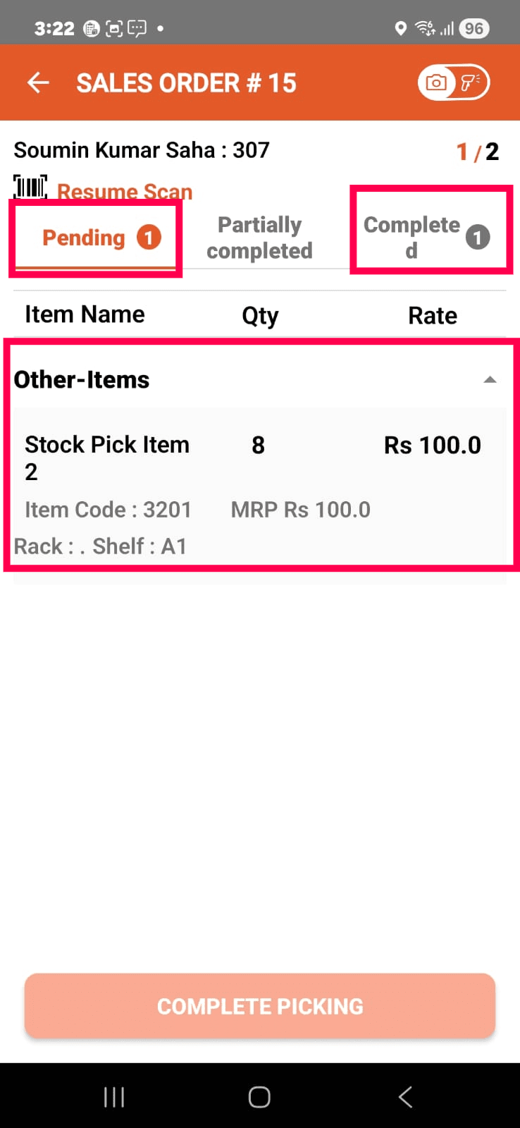
Task: Collapse the Other-Items group arrow
Action: pos(490,380)
